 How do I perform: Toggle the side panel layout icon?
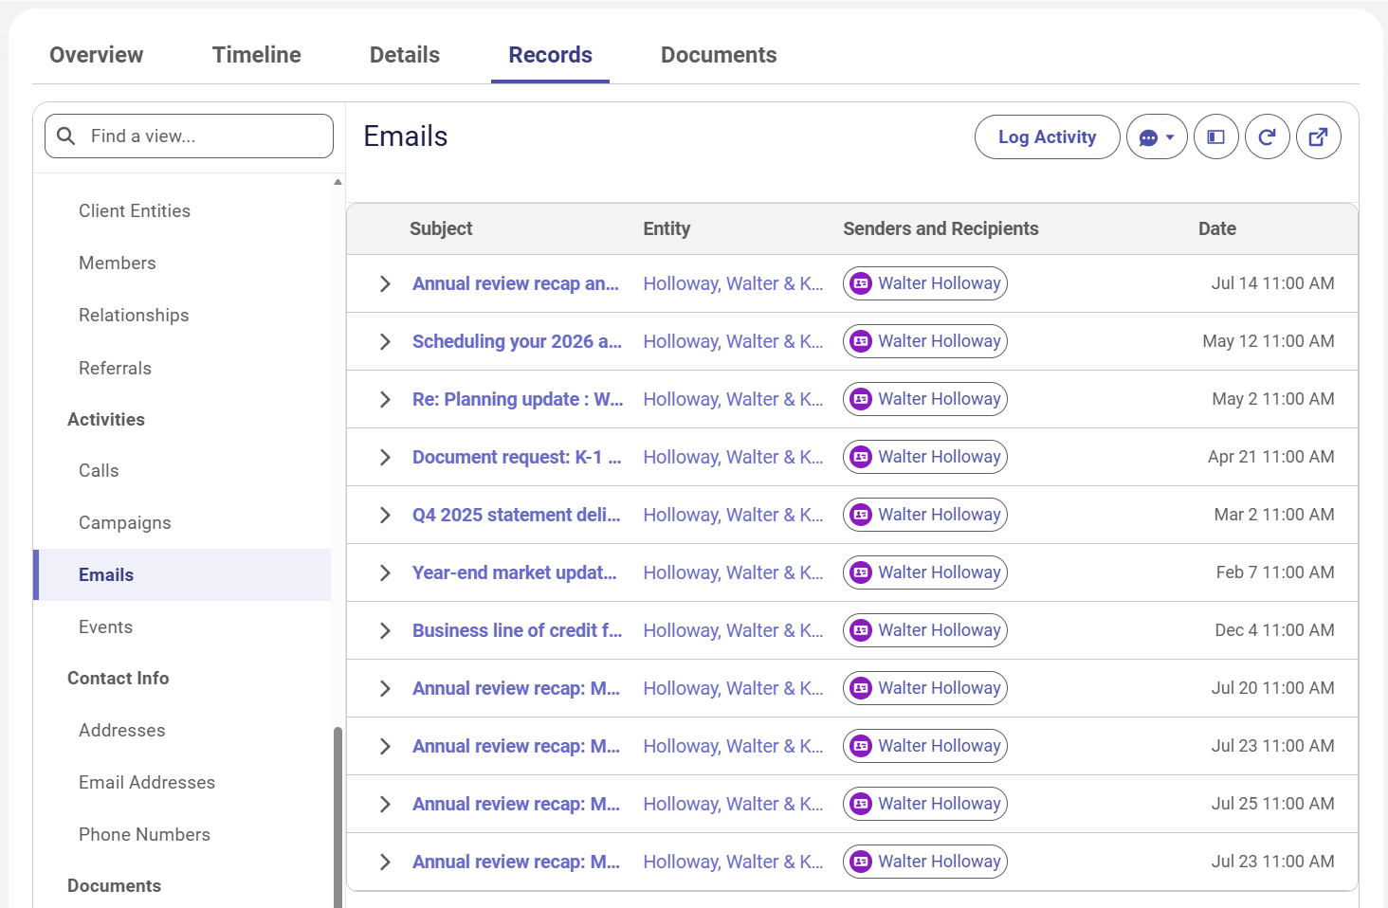(1215, 137)
